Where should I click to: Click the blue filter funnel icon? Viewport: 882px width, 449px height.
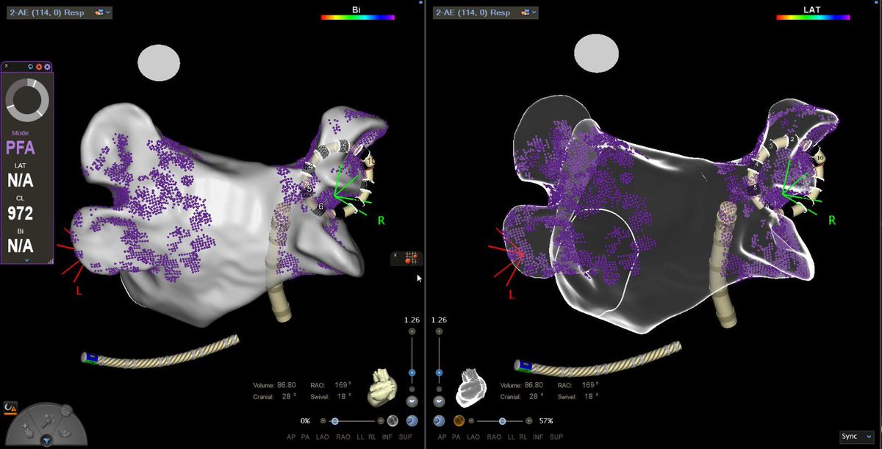[x=47, y=441]
